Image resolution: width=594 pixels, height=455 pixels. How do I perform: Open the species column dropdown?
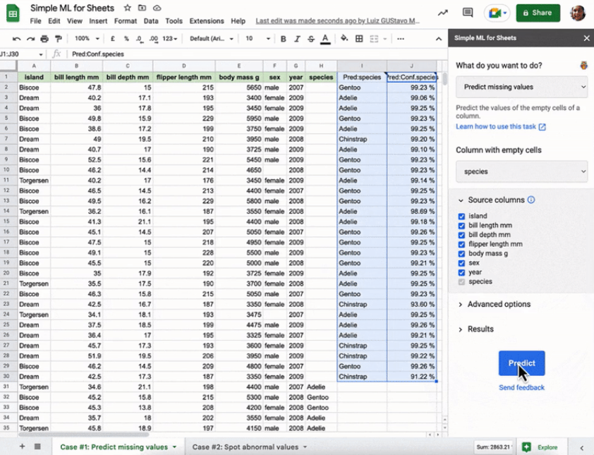521,171
